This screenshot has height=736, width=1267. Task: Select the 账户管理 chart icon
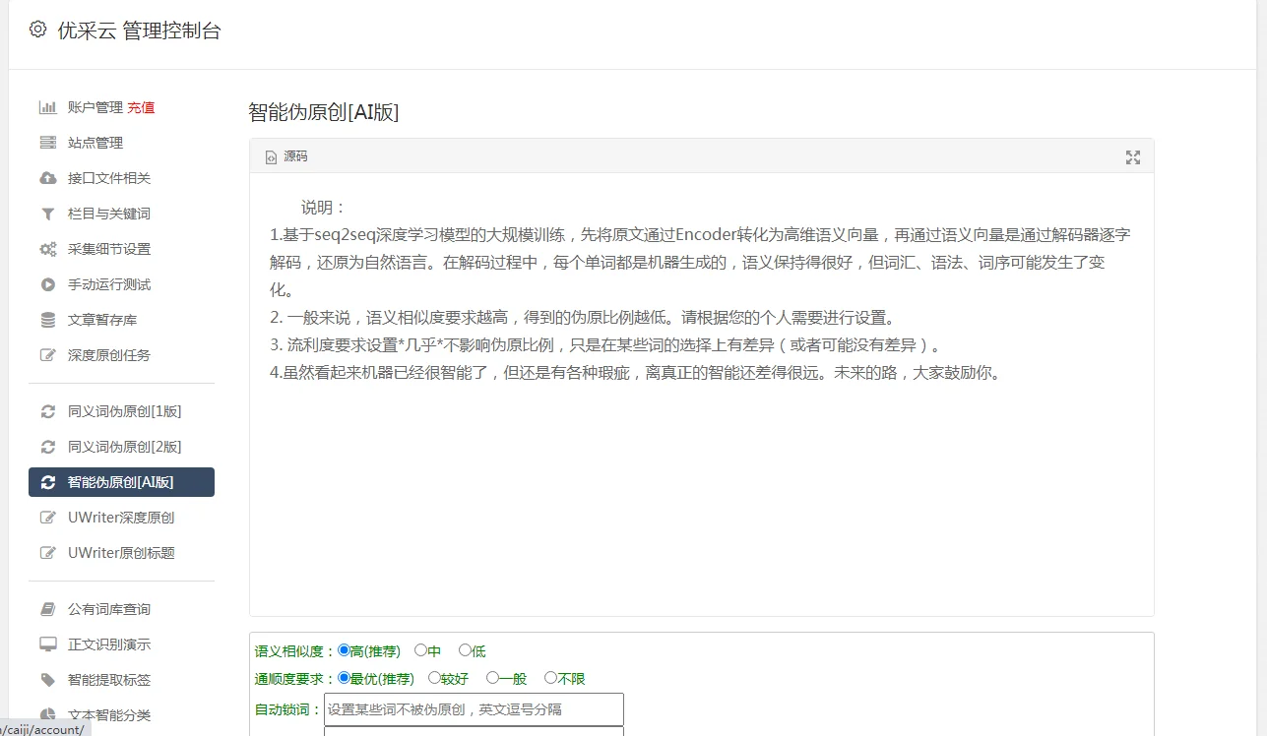tap(47, 106)
